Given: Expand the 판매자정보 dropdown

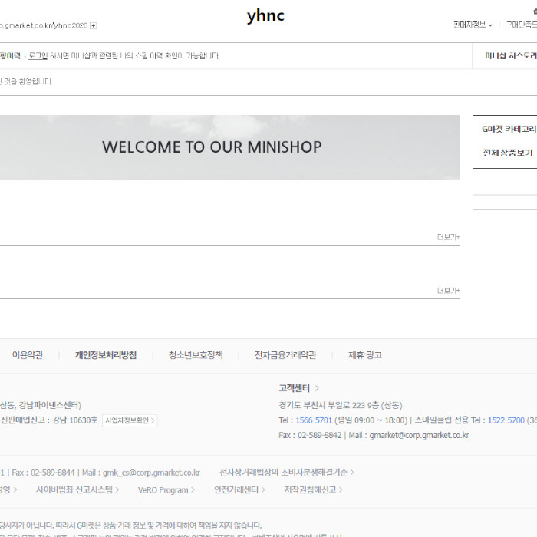Looking at the screenshot, I should pos(473,25).
